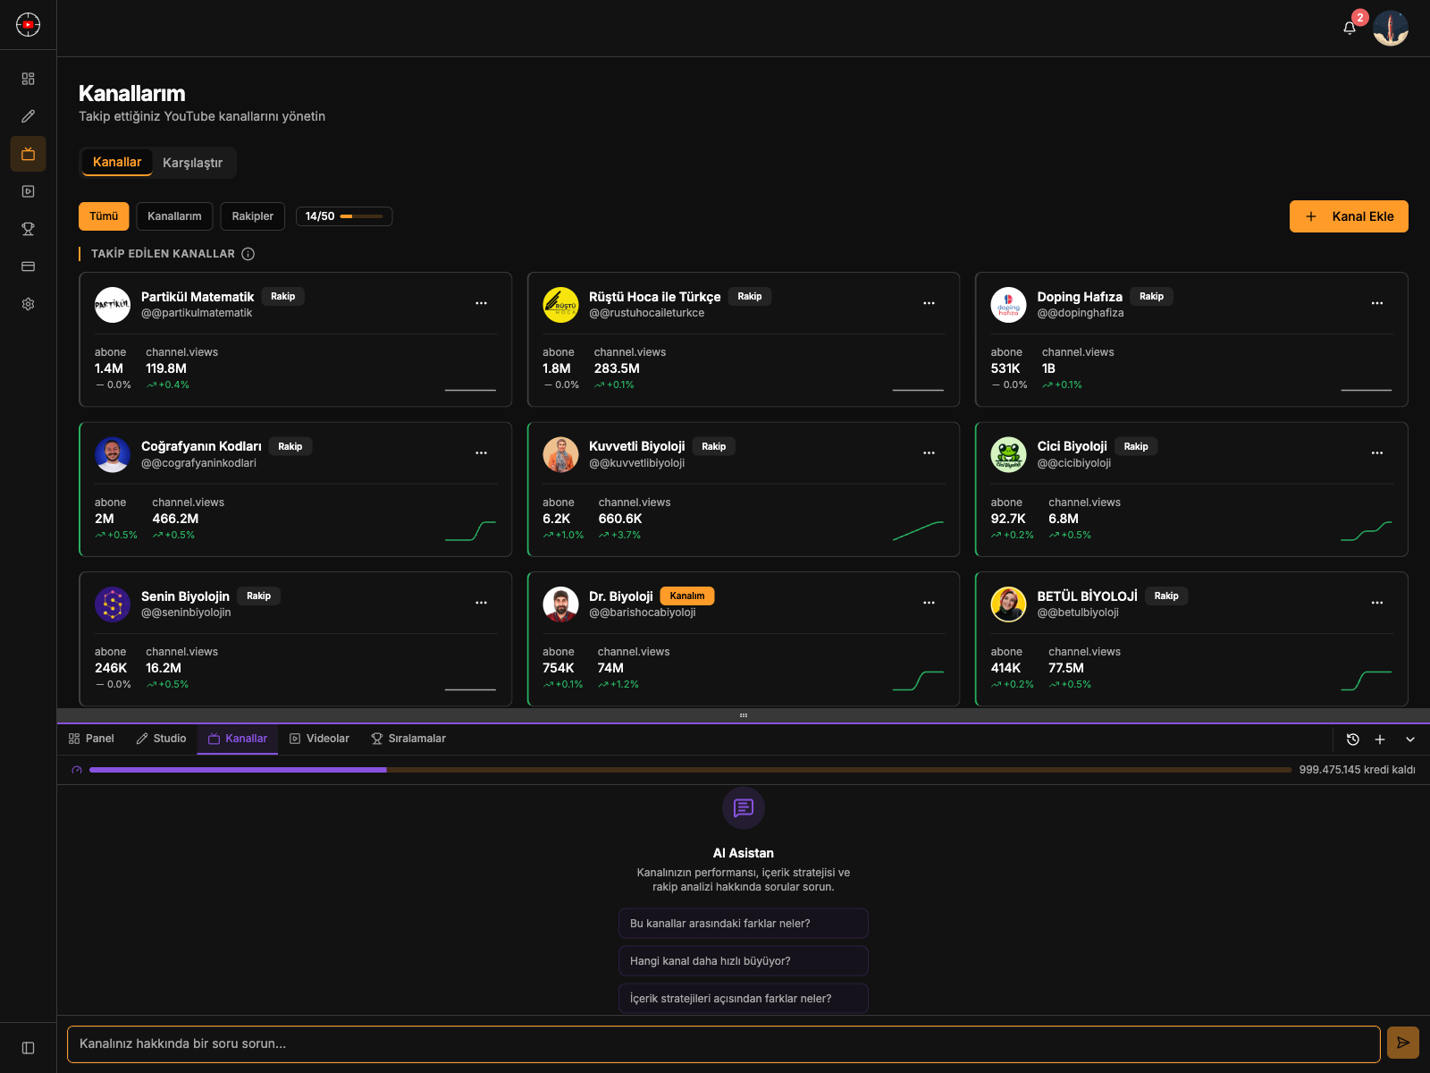Screen dimensions: 1430x1073
Task: Click the 14/50 channel quota indicator
Action: pyautogui.click(x=344, y=216)
